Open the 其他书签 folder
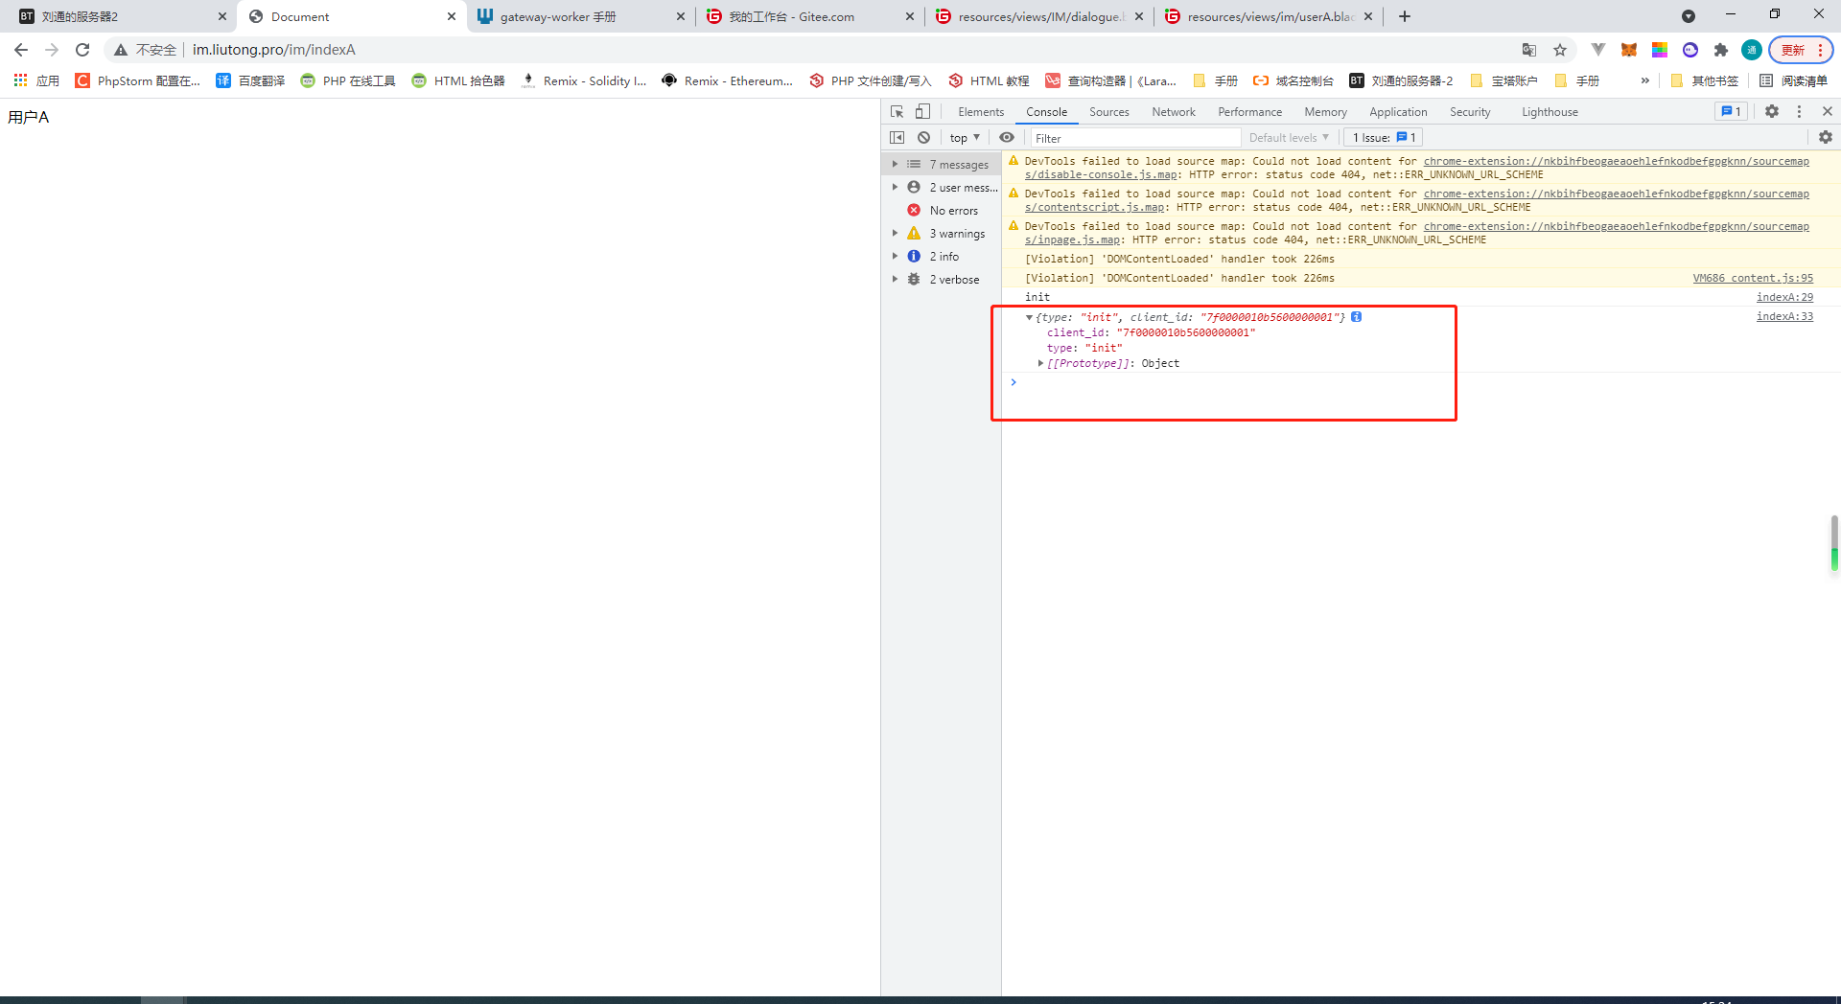Image resolution: width=1841 pixels, height=1004 pixels. (x=1705, y=80)
